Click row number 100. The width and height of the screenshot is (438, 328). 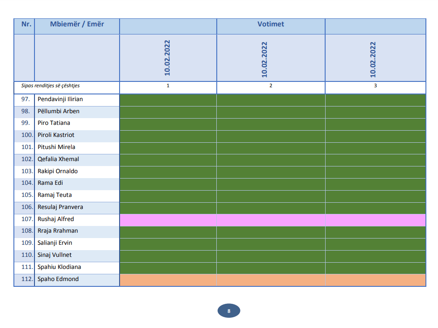pyautogui.click(x=27, y=135)
